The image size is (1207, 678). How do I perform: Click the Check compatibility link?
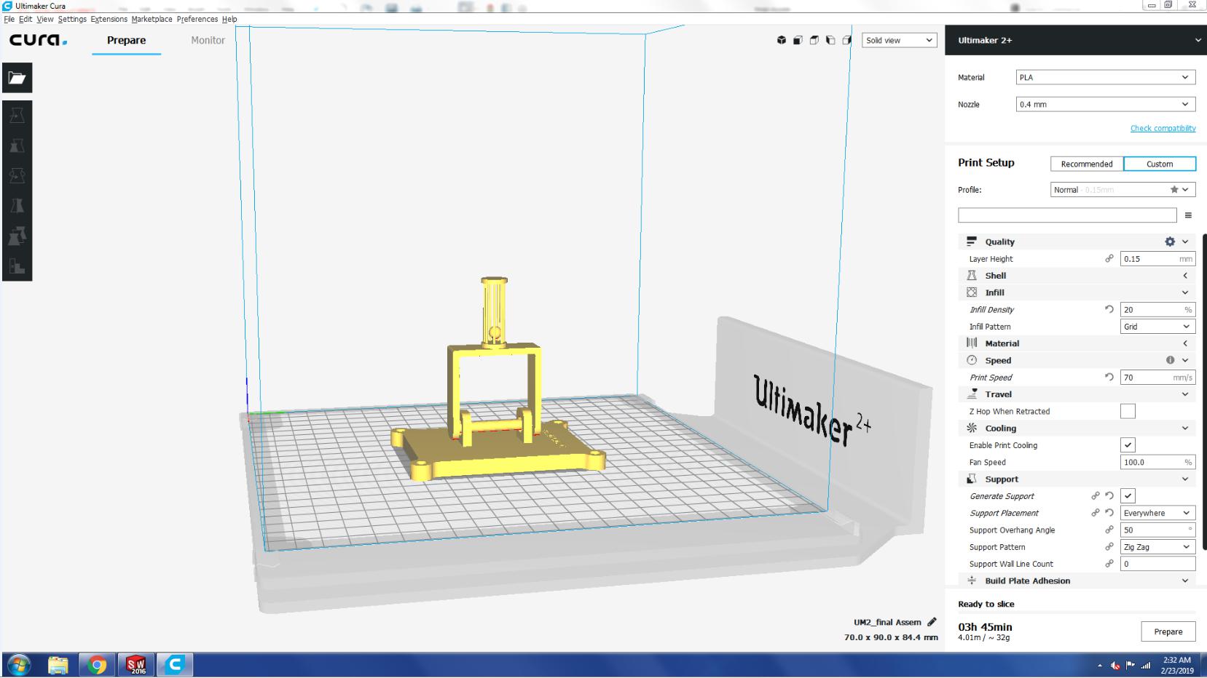coord(1163,128)
